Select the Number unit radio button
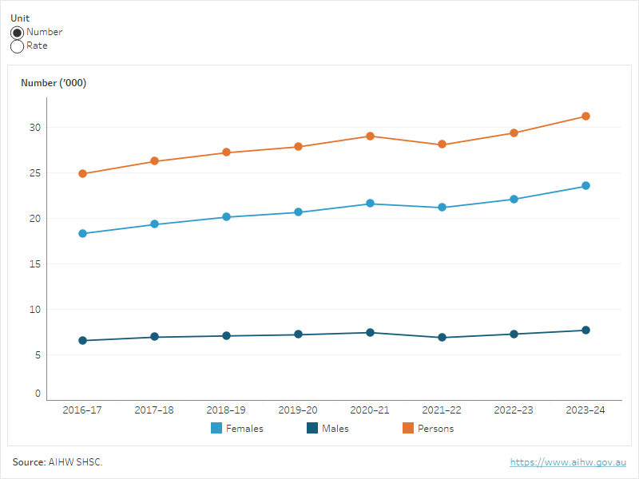639x479 pixels. click(17, 33)
